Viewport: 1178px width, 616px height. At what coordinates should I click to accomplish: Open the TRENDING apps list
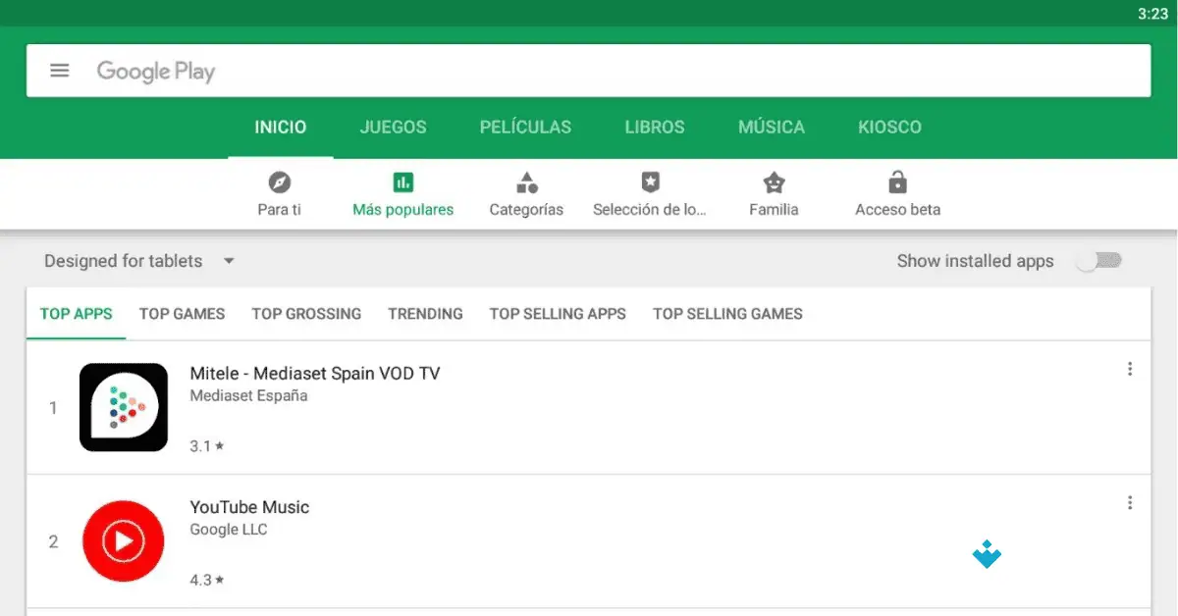[425, 313]
